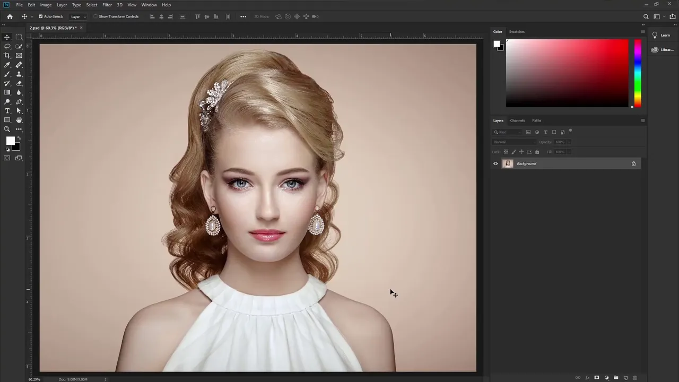
Task: Unlock the Background layer lock icon
Action: [633, 163]
